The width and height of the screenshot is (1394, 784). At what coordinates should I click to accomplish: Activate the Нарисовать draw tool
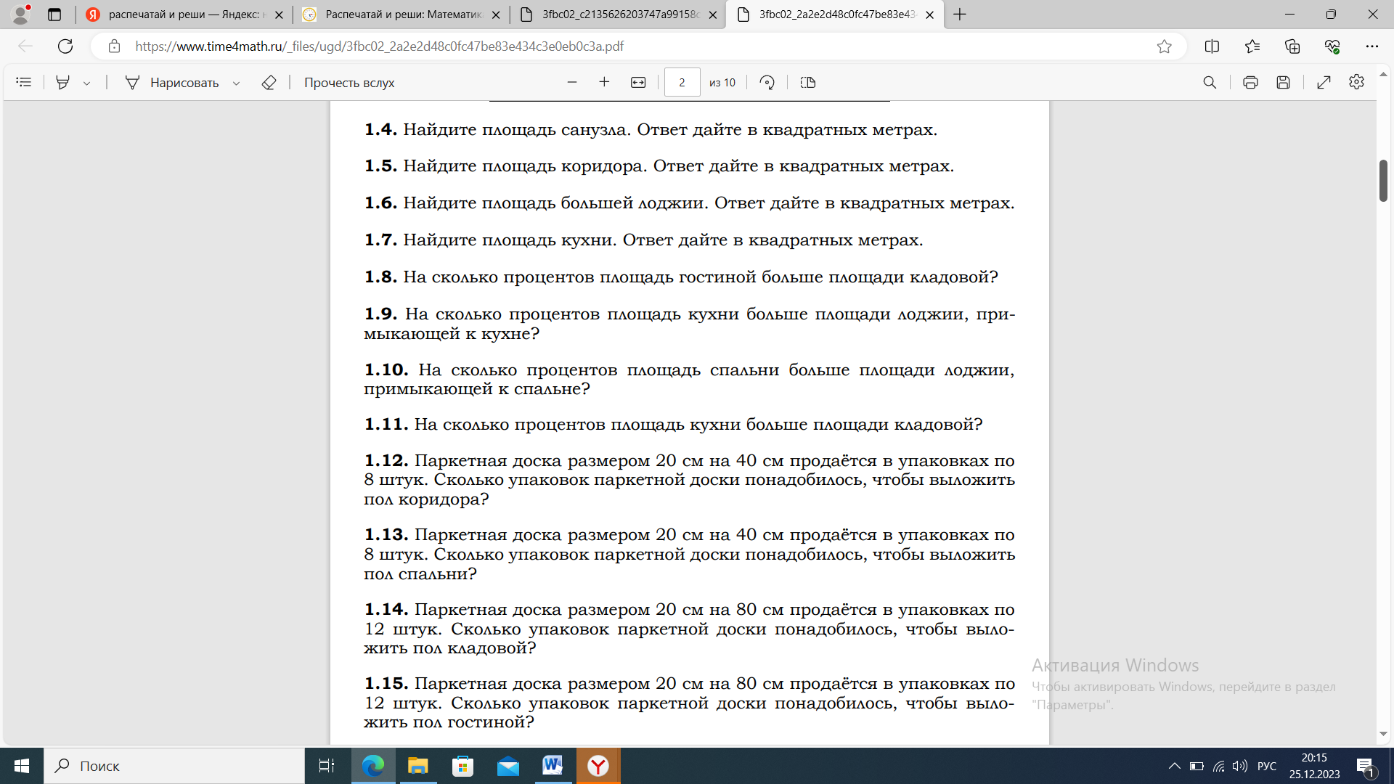[172, 82]
